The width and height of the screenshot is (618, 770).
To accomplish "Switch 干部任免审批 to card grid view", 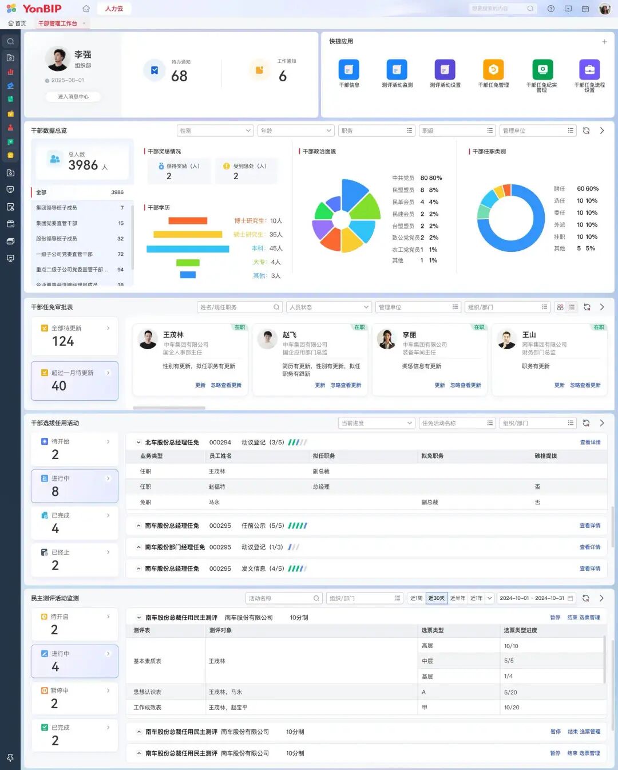I will point(560,307).
